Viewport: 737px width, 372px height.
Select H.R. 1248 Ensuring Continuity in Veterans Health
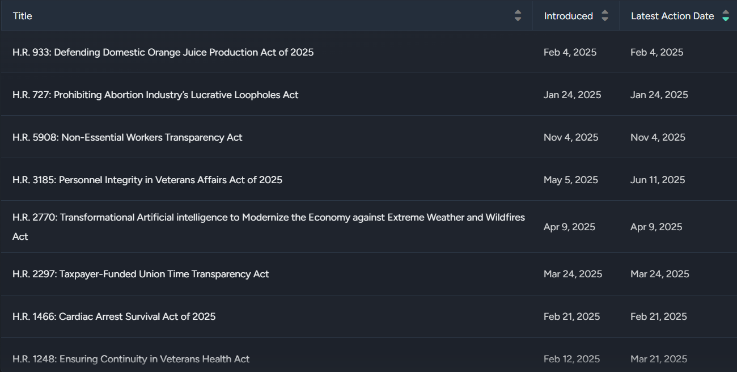[x=131, y=359]
